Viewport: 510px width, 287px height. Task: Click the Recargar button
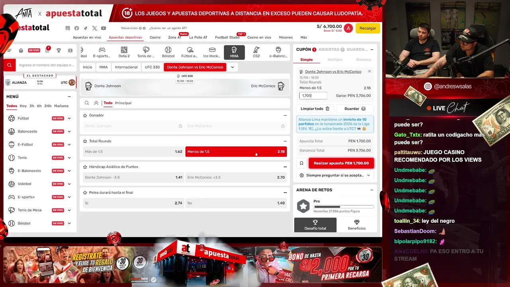[x=368, y=28]
